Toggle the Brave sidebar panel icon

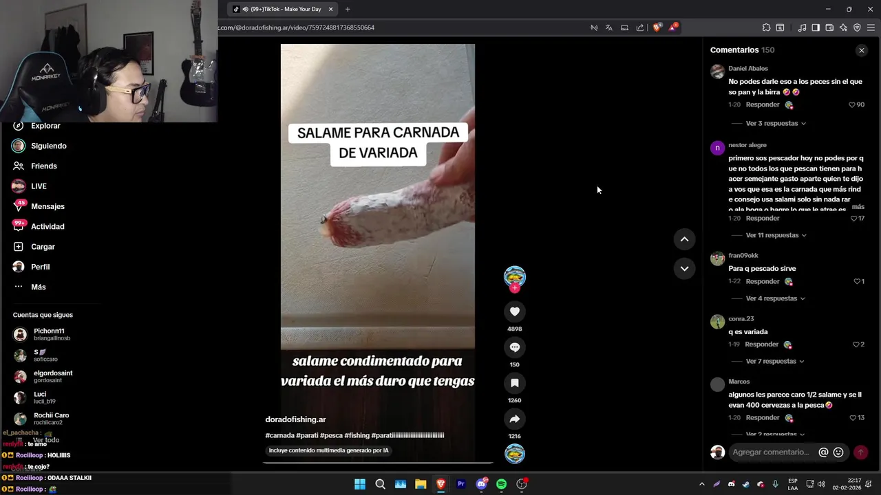(x=816, y=27)
